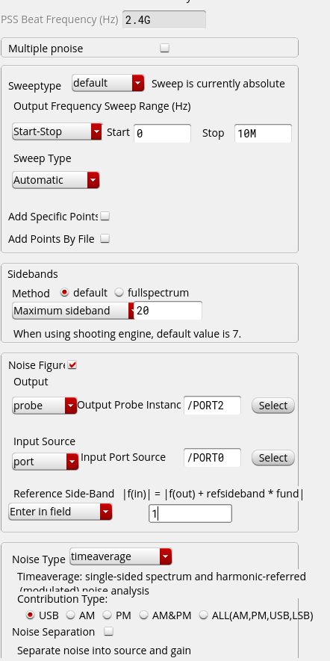Open the Maximum sideband dropdown
The width and height of the screenshot is (330, 661).
coord(73,311)
